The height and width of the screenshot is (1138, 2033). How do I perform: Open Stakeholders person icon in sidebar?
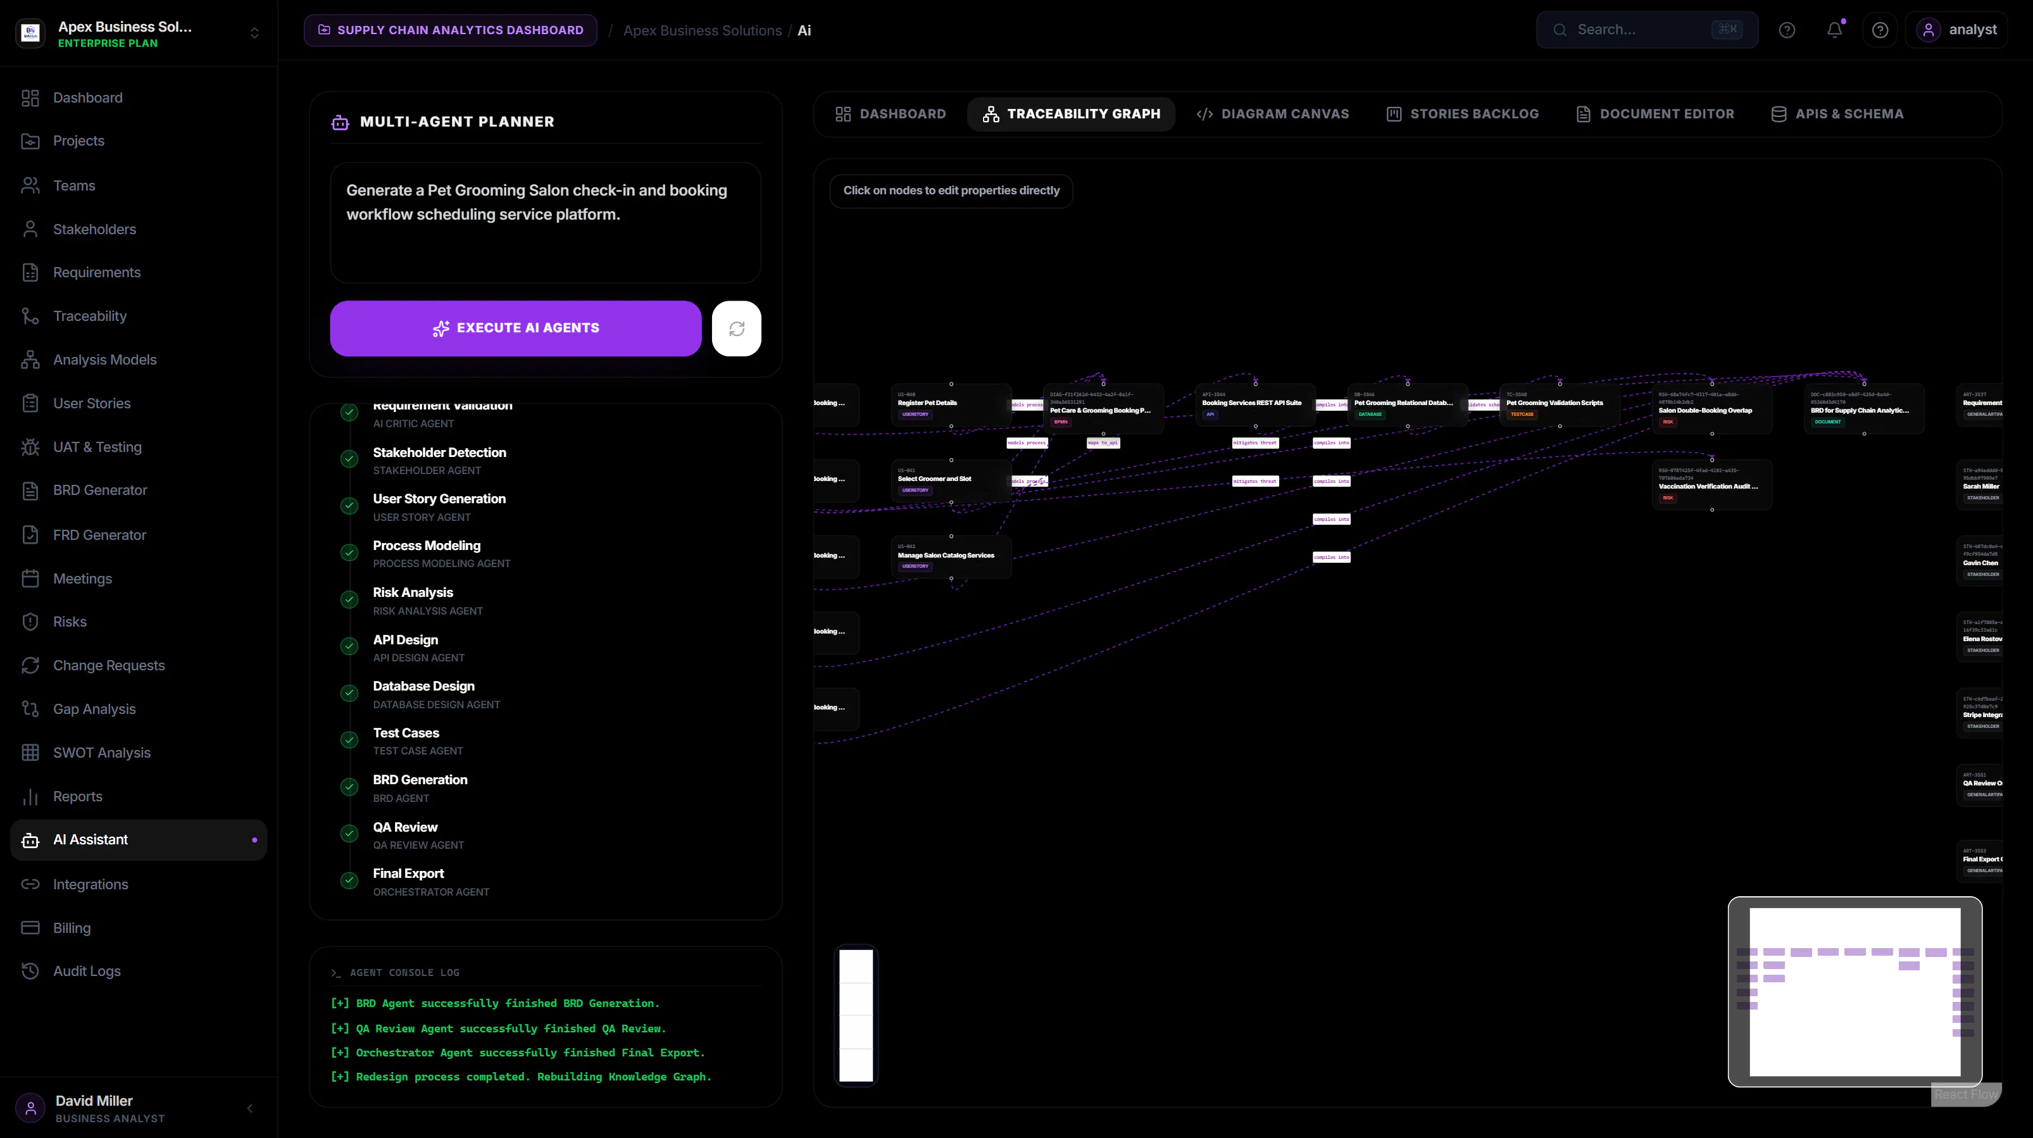[x=30, y=229]
